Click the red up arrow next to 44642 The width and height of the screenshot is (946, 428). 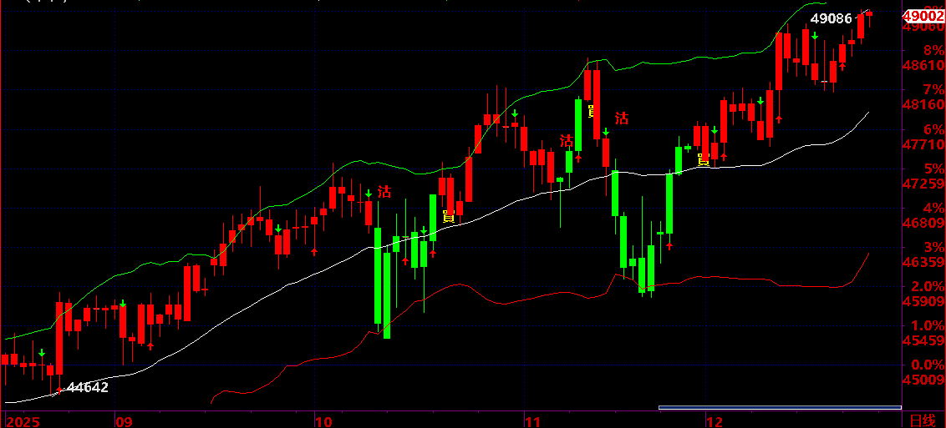click(58, 390)
